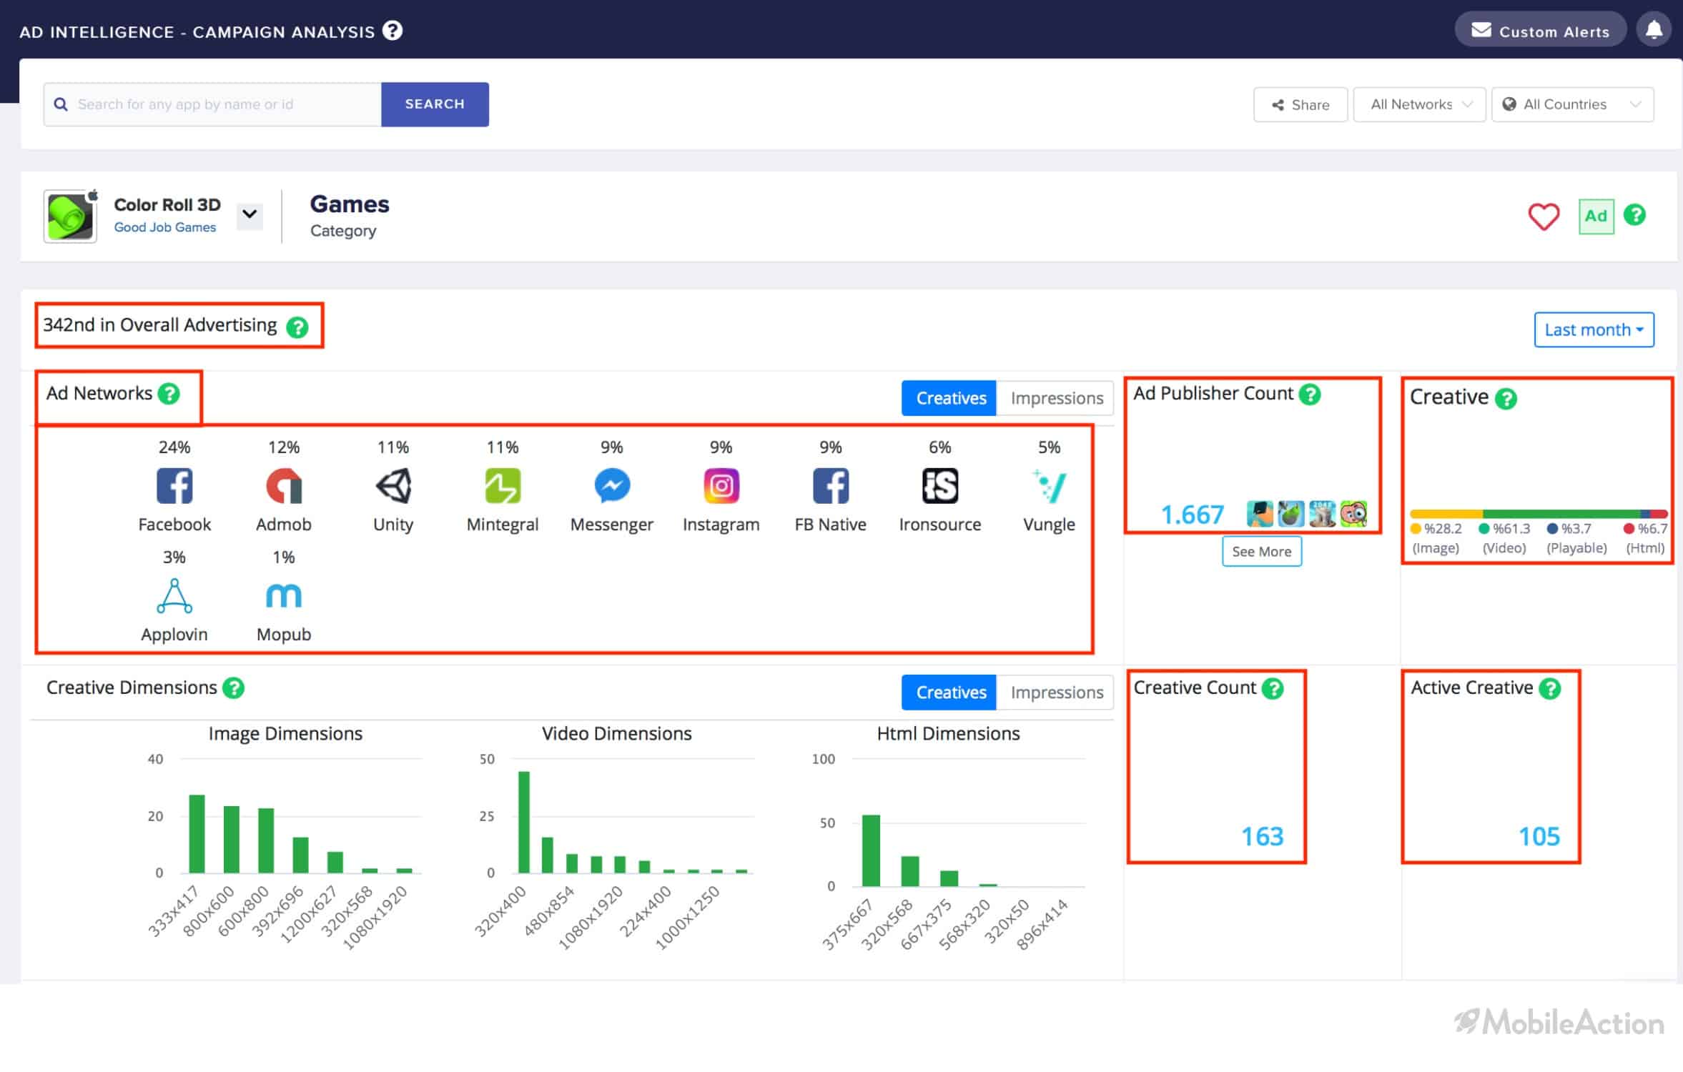Viewport: 1683px width, 1072px height.
Task: Click the Color Roll 3D app icon
Action: point(70,217)
